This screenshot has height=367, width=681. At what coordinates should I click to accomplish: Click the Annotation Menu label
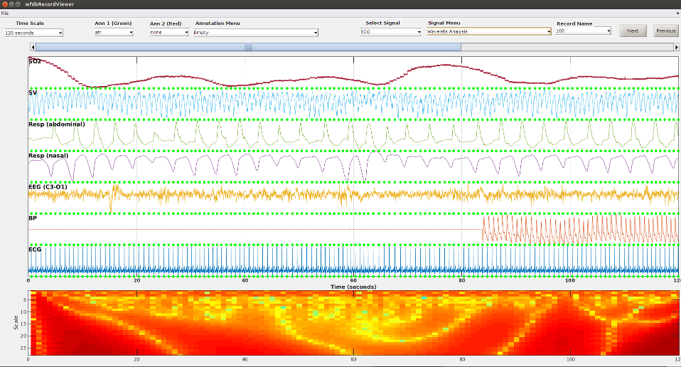pos(218,23)
